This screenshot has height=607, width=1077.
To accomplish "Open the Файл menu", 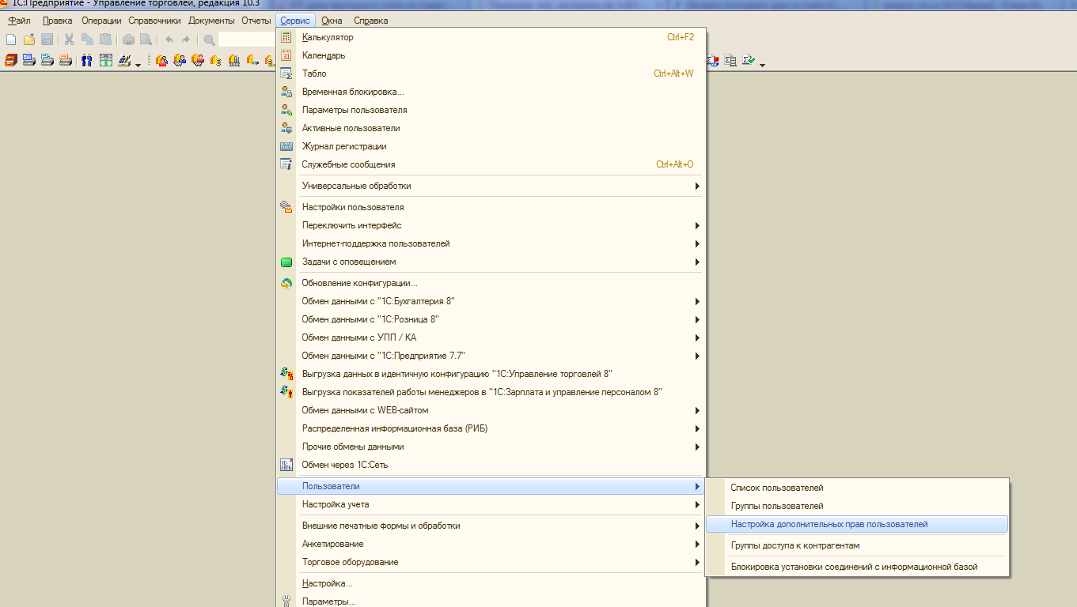I will [19, 21].
